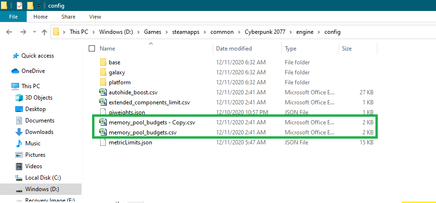
Task: Go forward with the Forward arrow
Action: [x=23, y=32]
